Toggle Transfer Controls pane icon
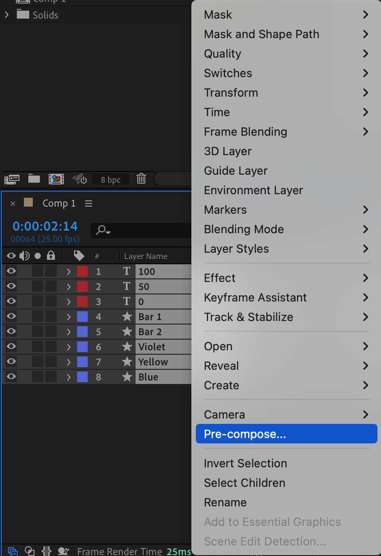This screenshot has width=381, height=556. click(x=30, y=551)
